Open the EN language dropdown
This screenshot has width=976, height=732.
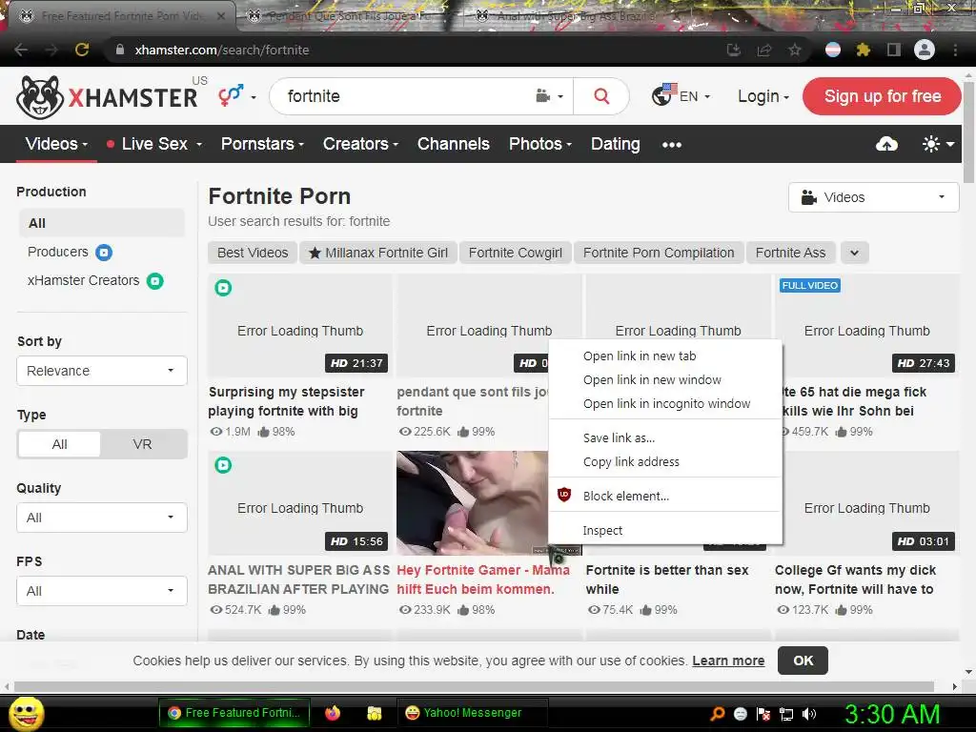tap(681, 96)
